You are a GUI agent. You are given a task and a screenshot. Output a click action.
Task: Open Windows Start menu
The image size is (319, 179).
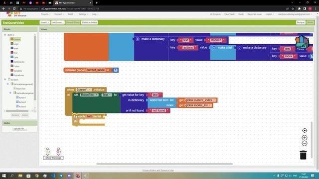(4, 176)
